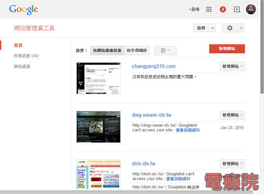Open the 說明 help dropdown

205,28
